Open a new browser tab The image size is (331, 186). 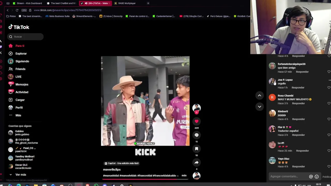pos(148,3)
